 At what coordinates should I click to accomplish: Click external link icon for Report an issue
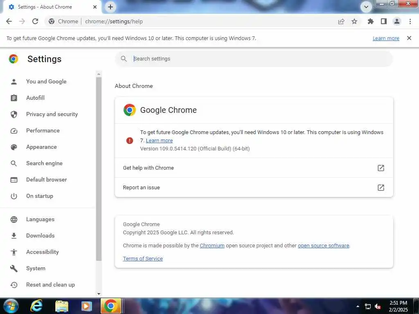[381, 187]
